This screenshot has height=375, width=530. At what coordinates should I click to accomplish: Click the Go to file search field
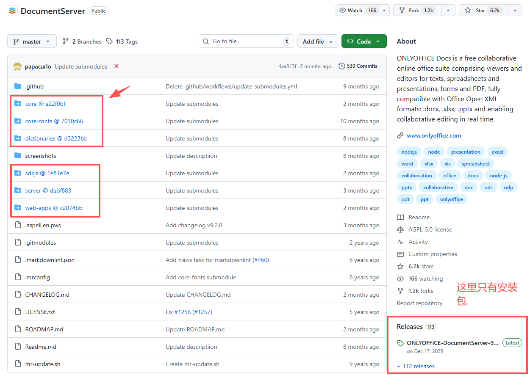[x=246, y=41]
